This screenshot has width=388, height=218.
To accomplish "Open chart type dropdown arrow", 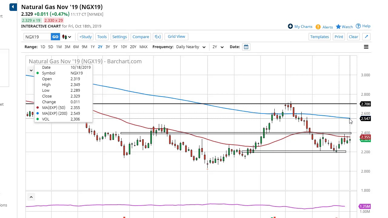I will click(69, 37).
